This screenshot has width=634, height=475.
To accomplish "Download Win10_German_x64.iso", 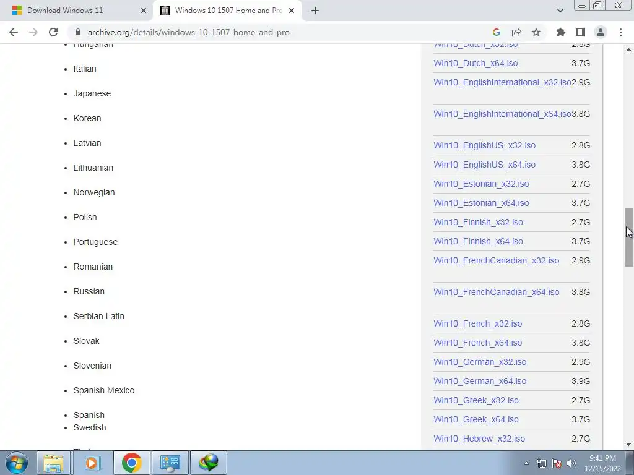I will (x=480, y=381).
